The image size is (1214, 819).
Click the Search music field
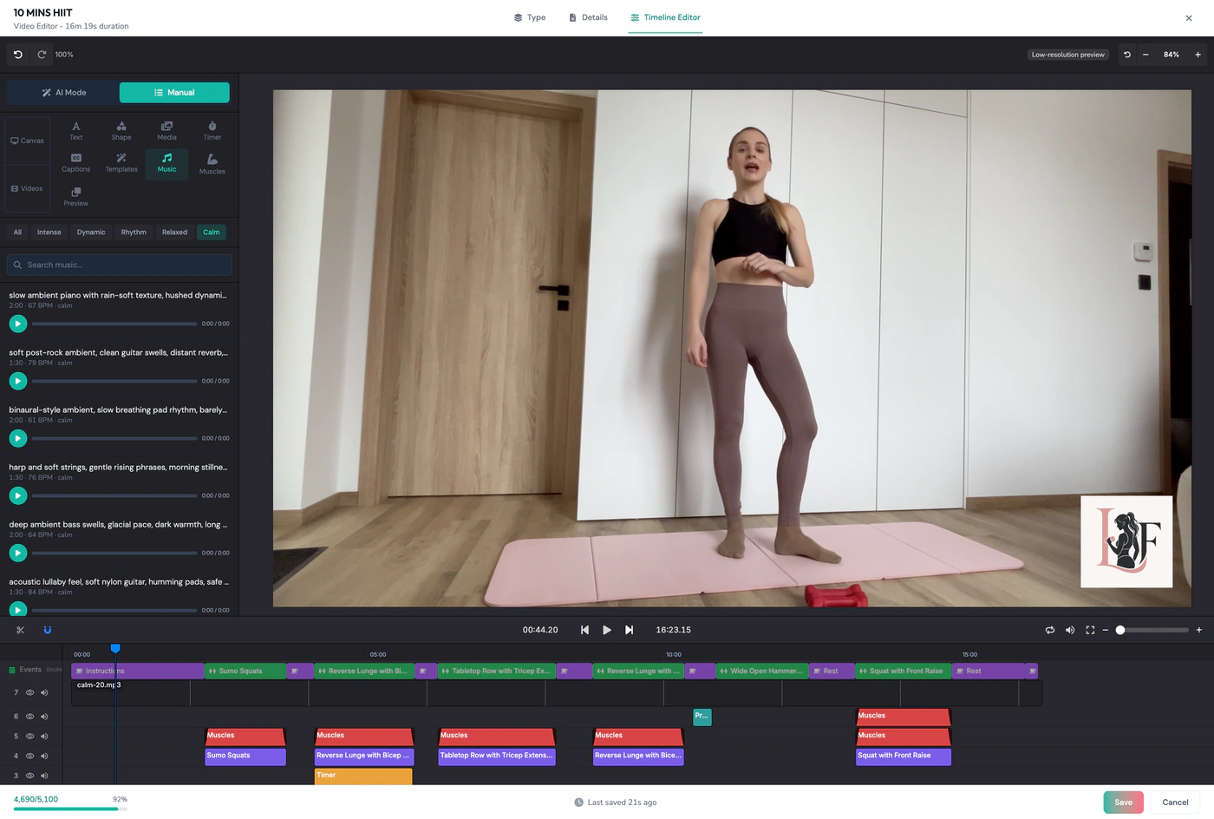tap(120, 265)
